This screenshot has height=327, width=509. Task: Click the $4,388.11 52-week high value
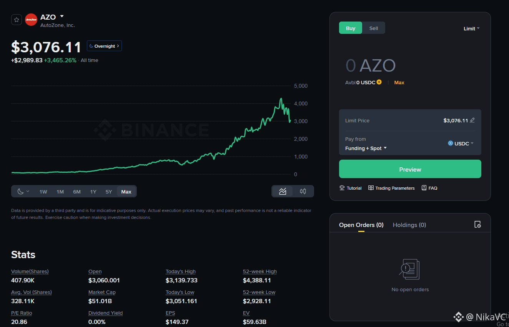(257, 280)
